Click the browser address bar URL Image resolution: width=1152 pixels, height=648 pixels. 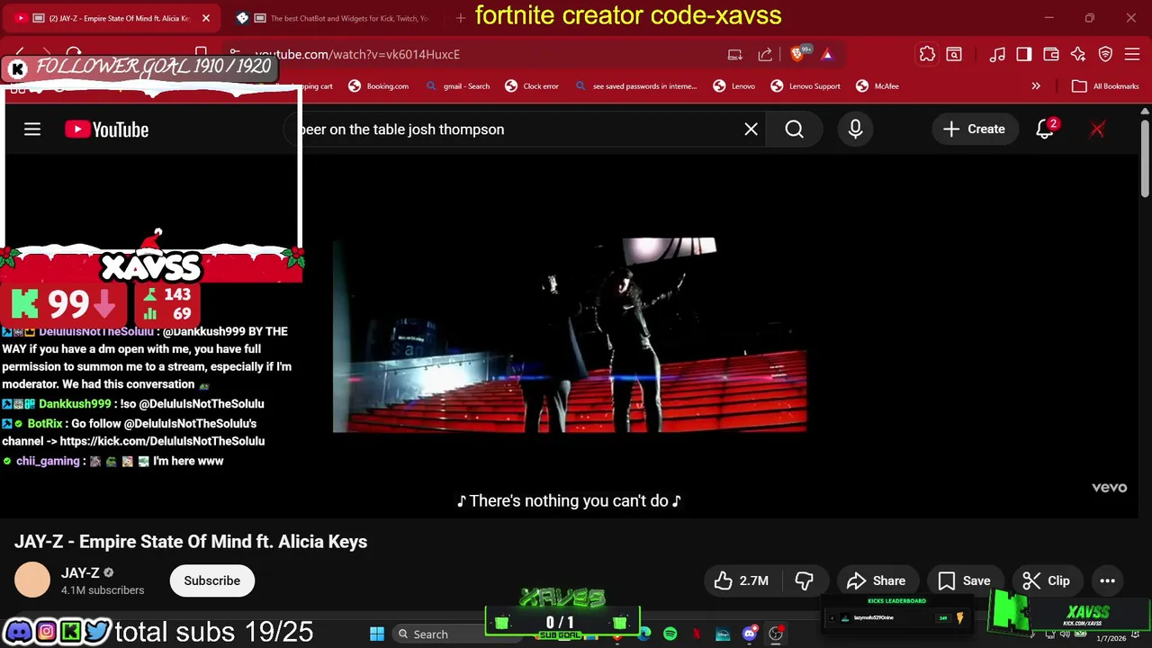pos(357,54)
